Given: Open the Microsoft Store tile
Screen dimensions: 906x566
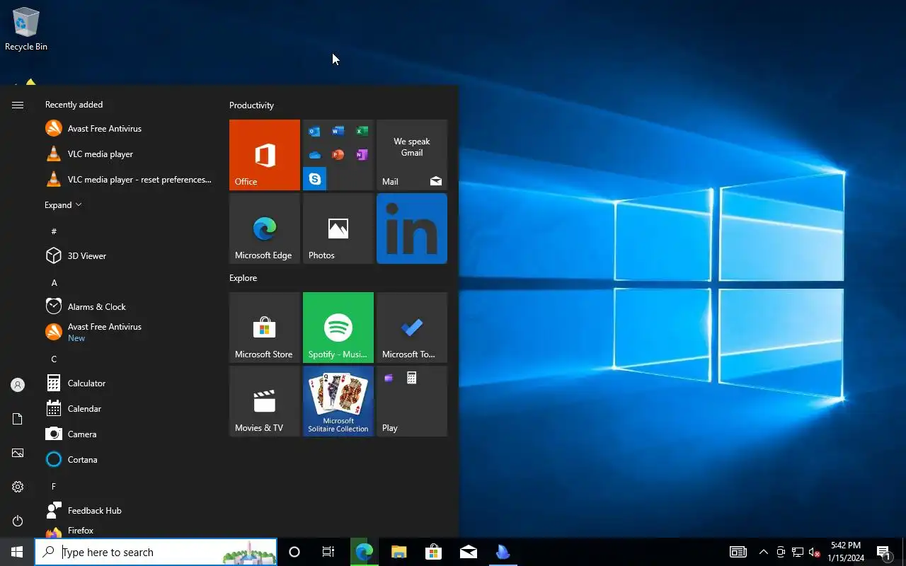Looking at the screenshot, I should [x=265, y=328].
